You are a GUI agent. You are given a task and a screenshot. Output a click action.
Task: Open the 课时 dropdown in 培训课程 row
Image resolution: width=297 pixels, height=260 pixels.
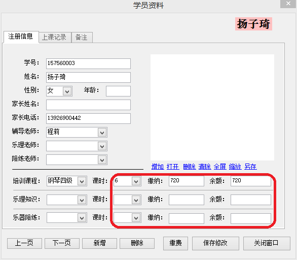136,181
